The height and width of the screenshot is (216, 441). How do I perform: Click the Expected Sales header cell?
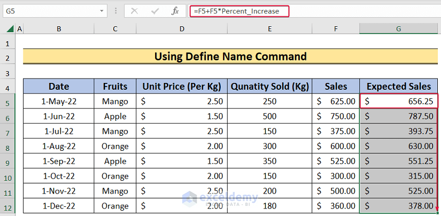[x=398, y=86]
